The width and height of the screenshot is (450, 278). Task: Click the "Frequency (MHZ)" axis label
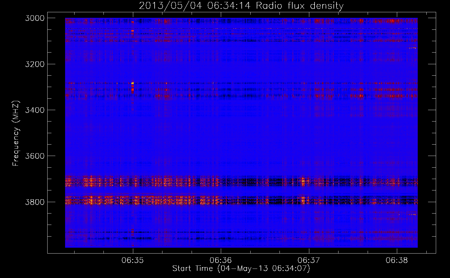[16, 133]
